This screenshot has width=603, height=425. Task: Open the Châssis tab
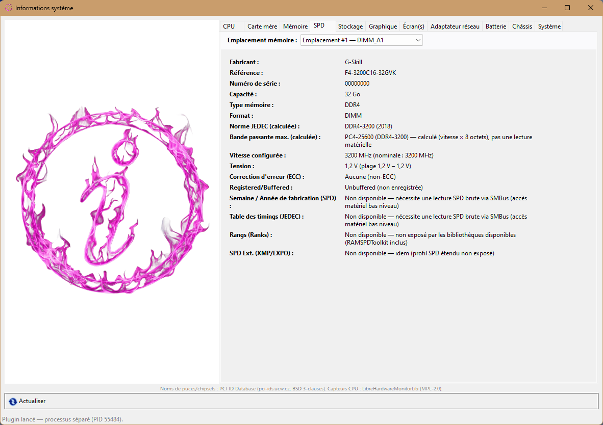[522, 26]
